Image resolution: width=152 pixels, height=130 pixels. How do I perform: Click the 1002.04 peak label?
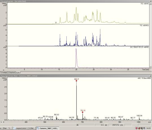point(139,116)
